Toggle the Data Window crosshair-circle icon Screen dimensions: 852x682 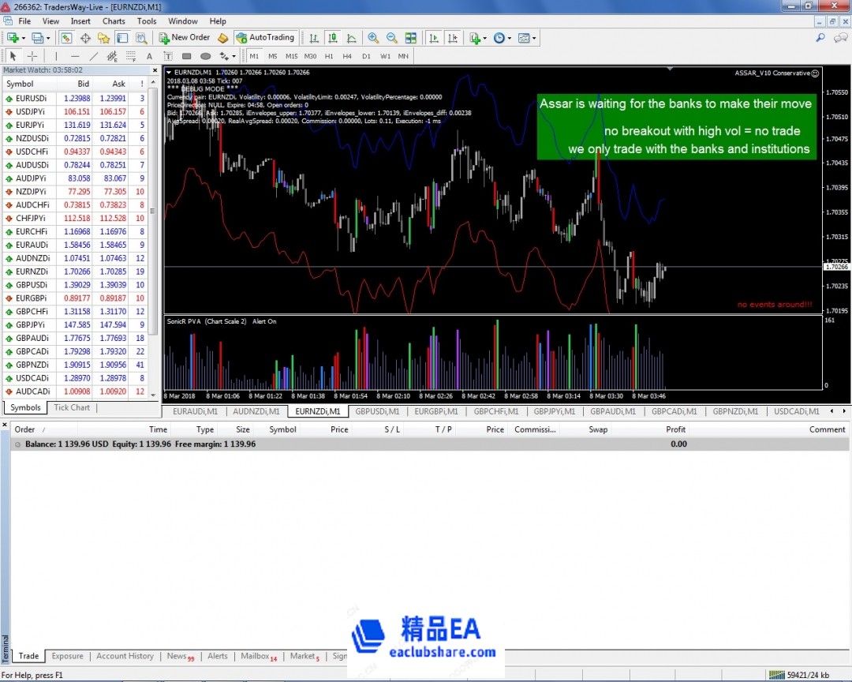pos(85,38)
